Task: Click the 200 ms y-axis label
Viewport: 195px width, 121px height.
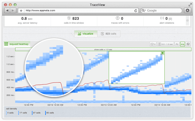Action: point(10,95)
